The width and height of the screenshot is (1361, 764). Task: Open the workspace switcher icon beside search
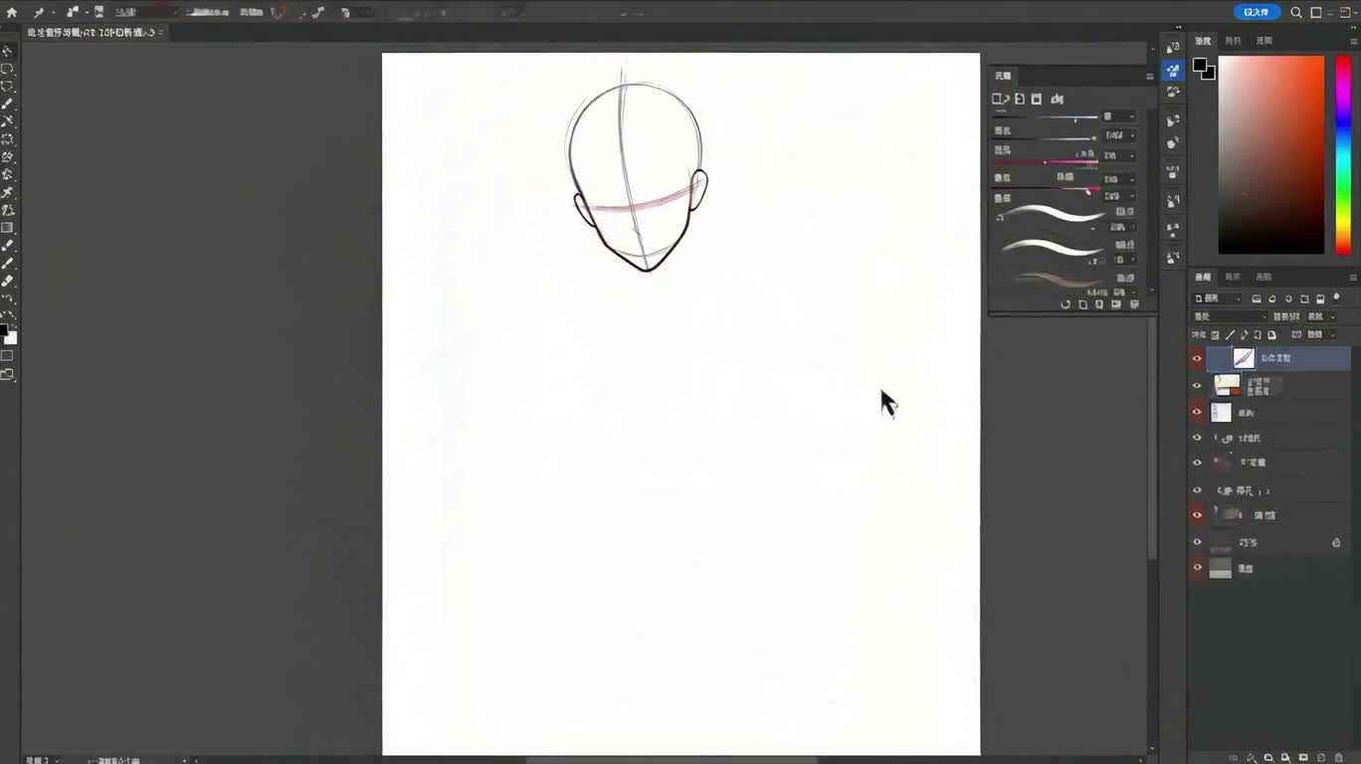click(1316, 13)
